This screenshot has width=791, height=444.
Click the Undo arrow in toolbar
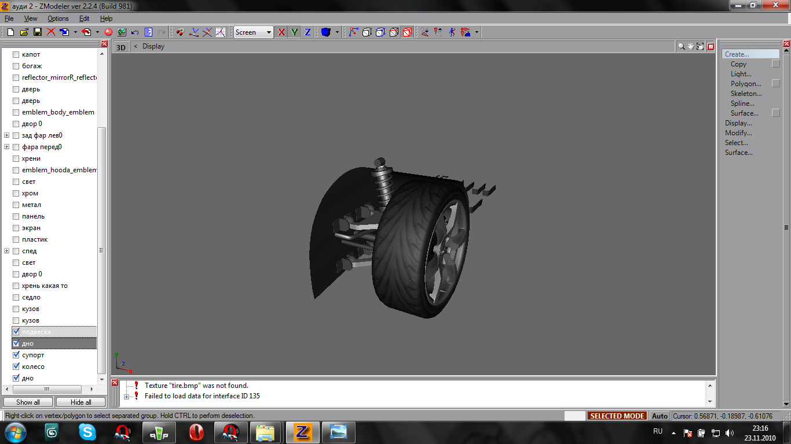tap(135, 32)
